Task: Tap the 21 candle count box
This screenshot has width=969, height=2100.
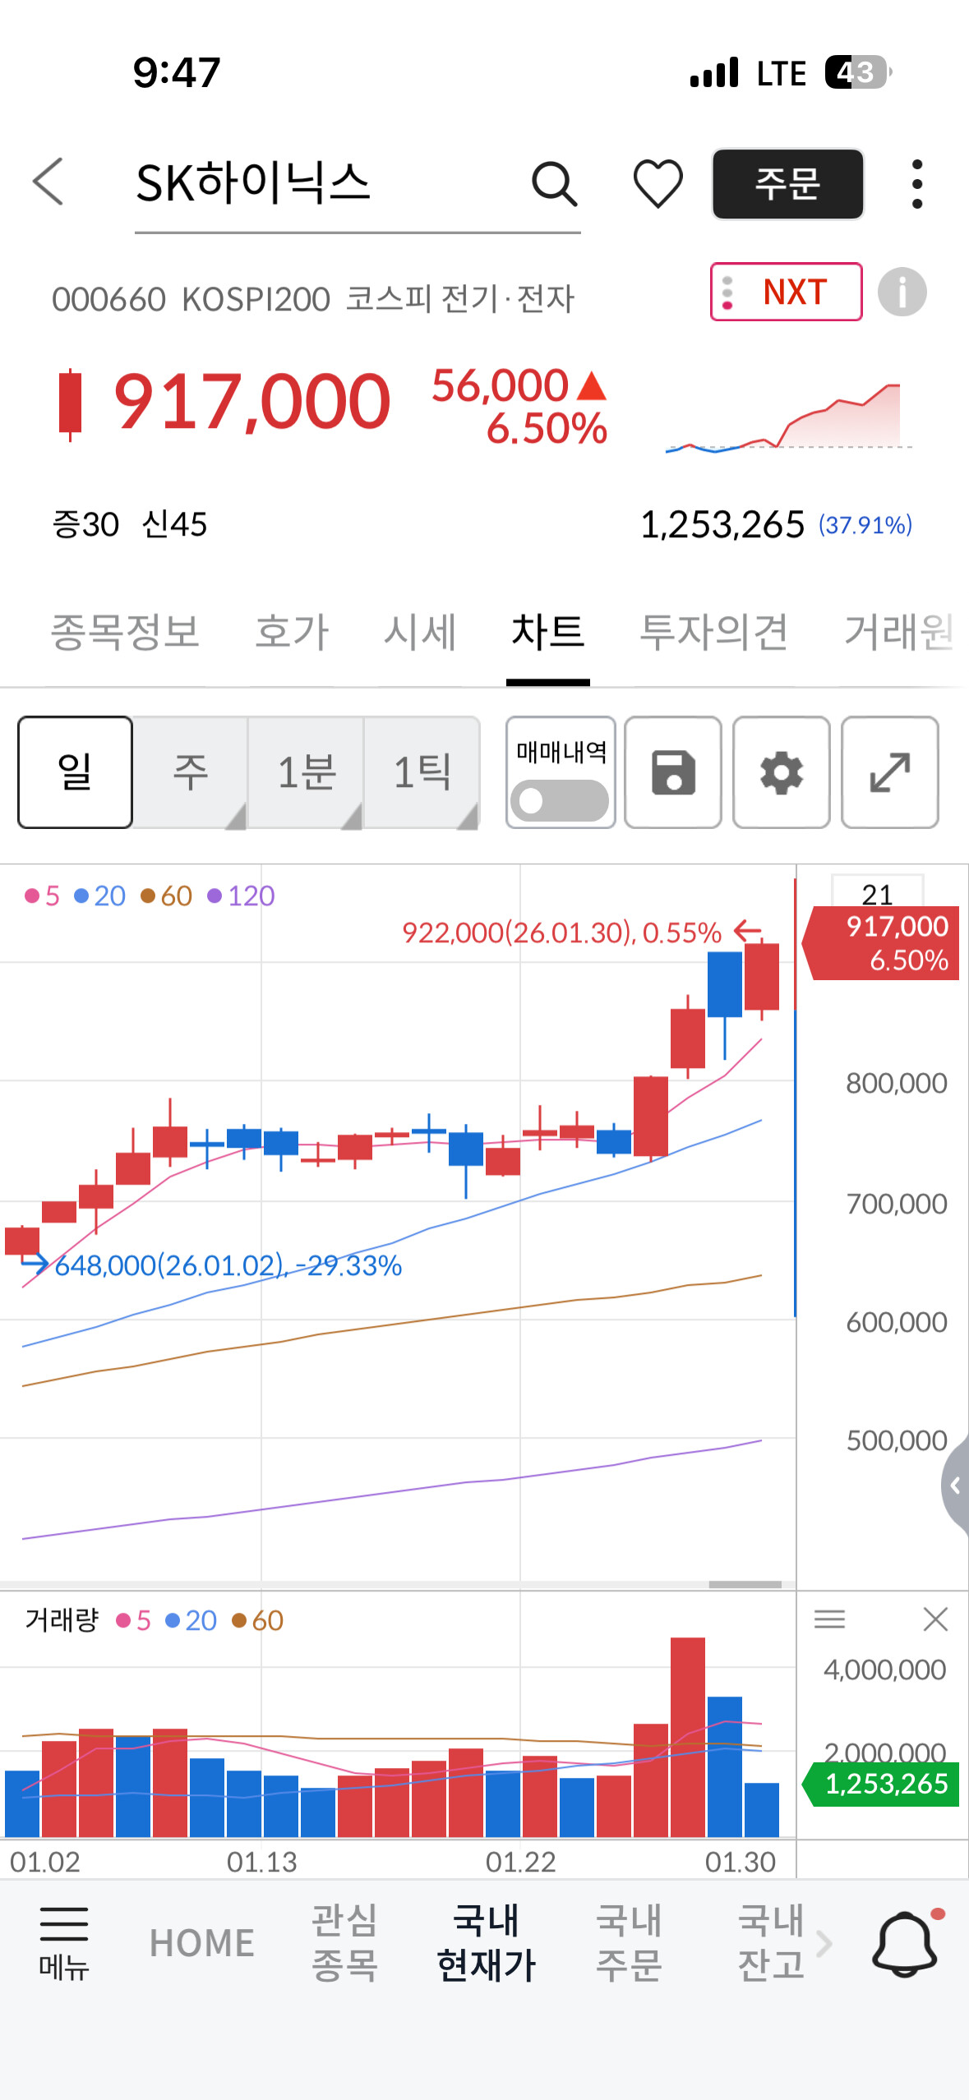Action: [877, 891]
